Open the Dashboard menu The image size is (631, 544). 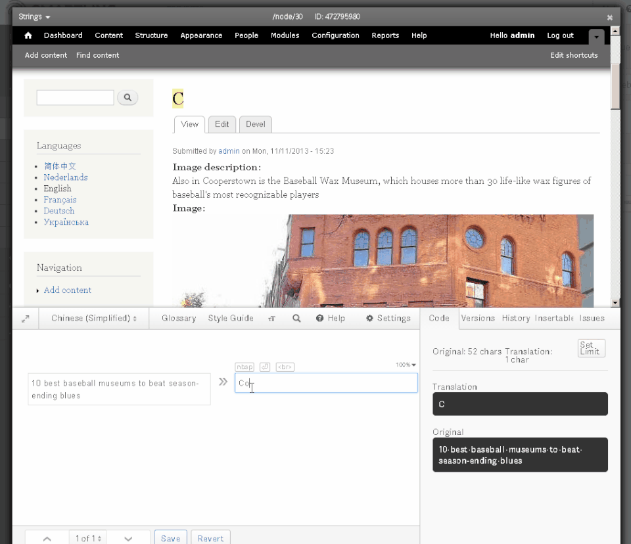pos(63,35)
